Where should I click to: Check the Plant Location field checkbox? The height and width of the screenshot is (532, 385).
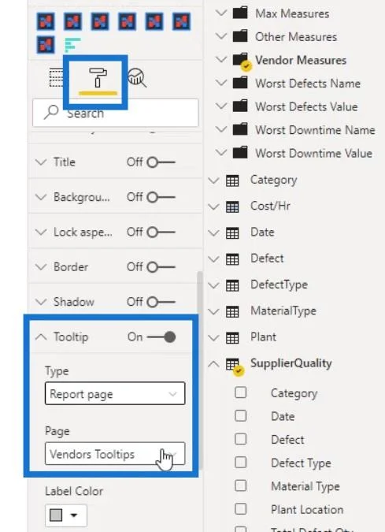click(241, 508)
